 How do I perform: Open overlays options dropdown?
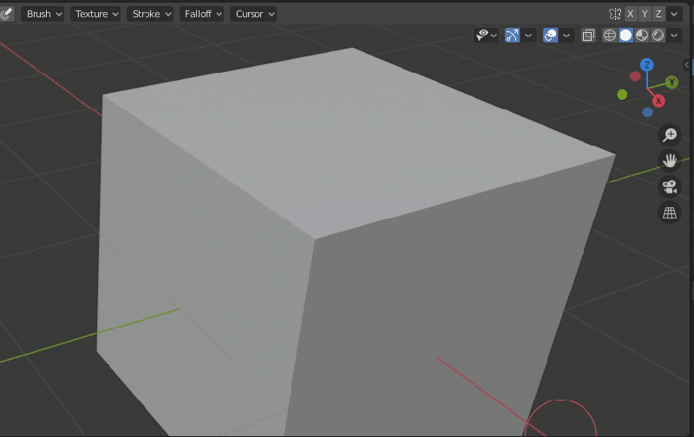pyautogui.click(x=566, y=36)
